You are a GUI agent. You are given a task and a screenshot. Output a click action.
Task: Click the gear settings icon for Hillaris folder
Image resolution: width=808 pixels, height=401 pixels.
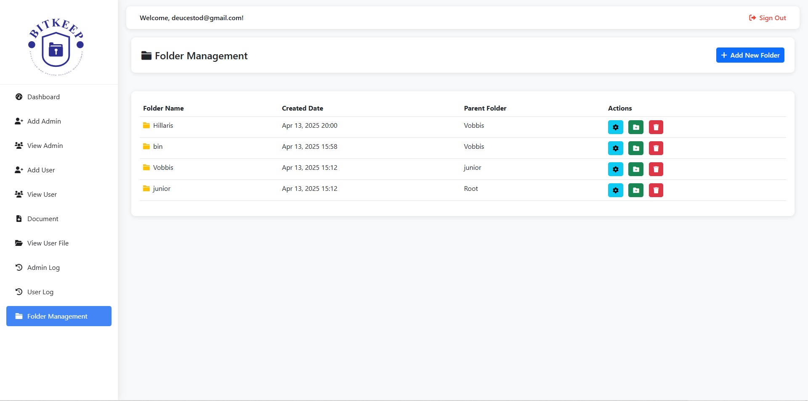click(615, 127)
